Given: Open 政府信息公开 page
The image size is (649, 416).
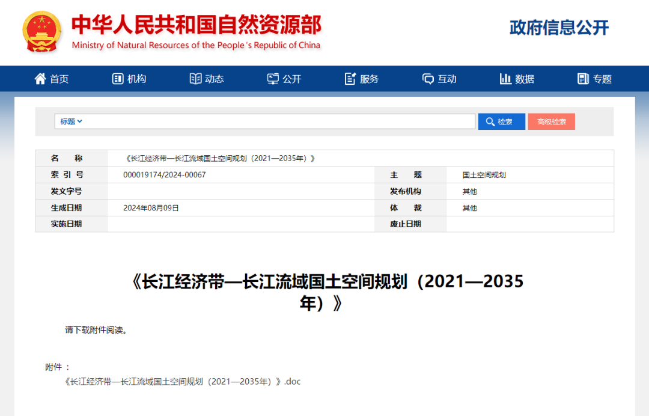Looking at the screenshot, I should click(558, 27).
